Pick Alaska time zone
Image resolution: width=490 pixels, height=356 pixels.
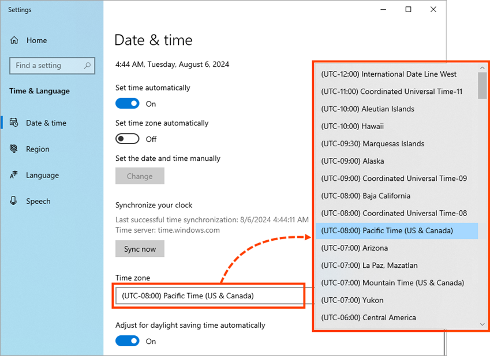(x=397, y=161)
